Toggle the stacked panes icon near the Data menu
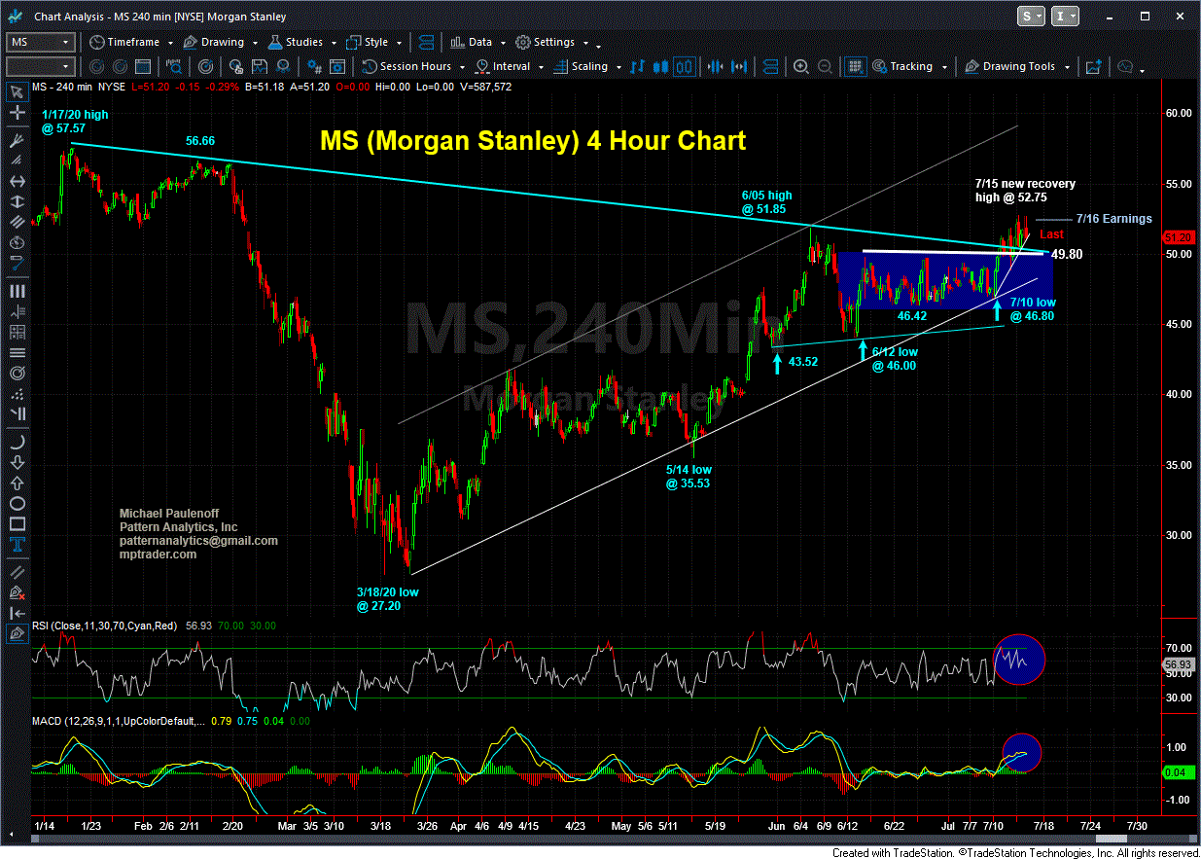Viewport: 1201px width, 859px height. [426, 42]
